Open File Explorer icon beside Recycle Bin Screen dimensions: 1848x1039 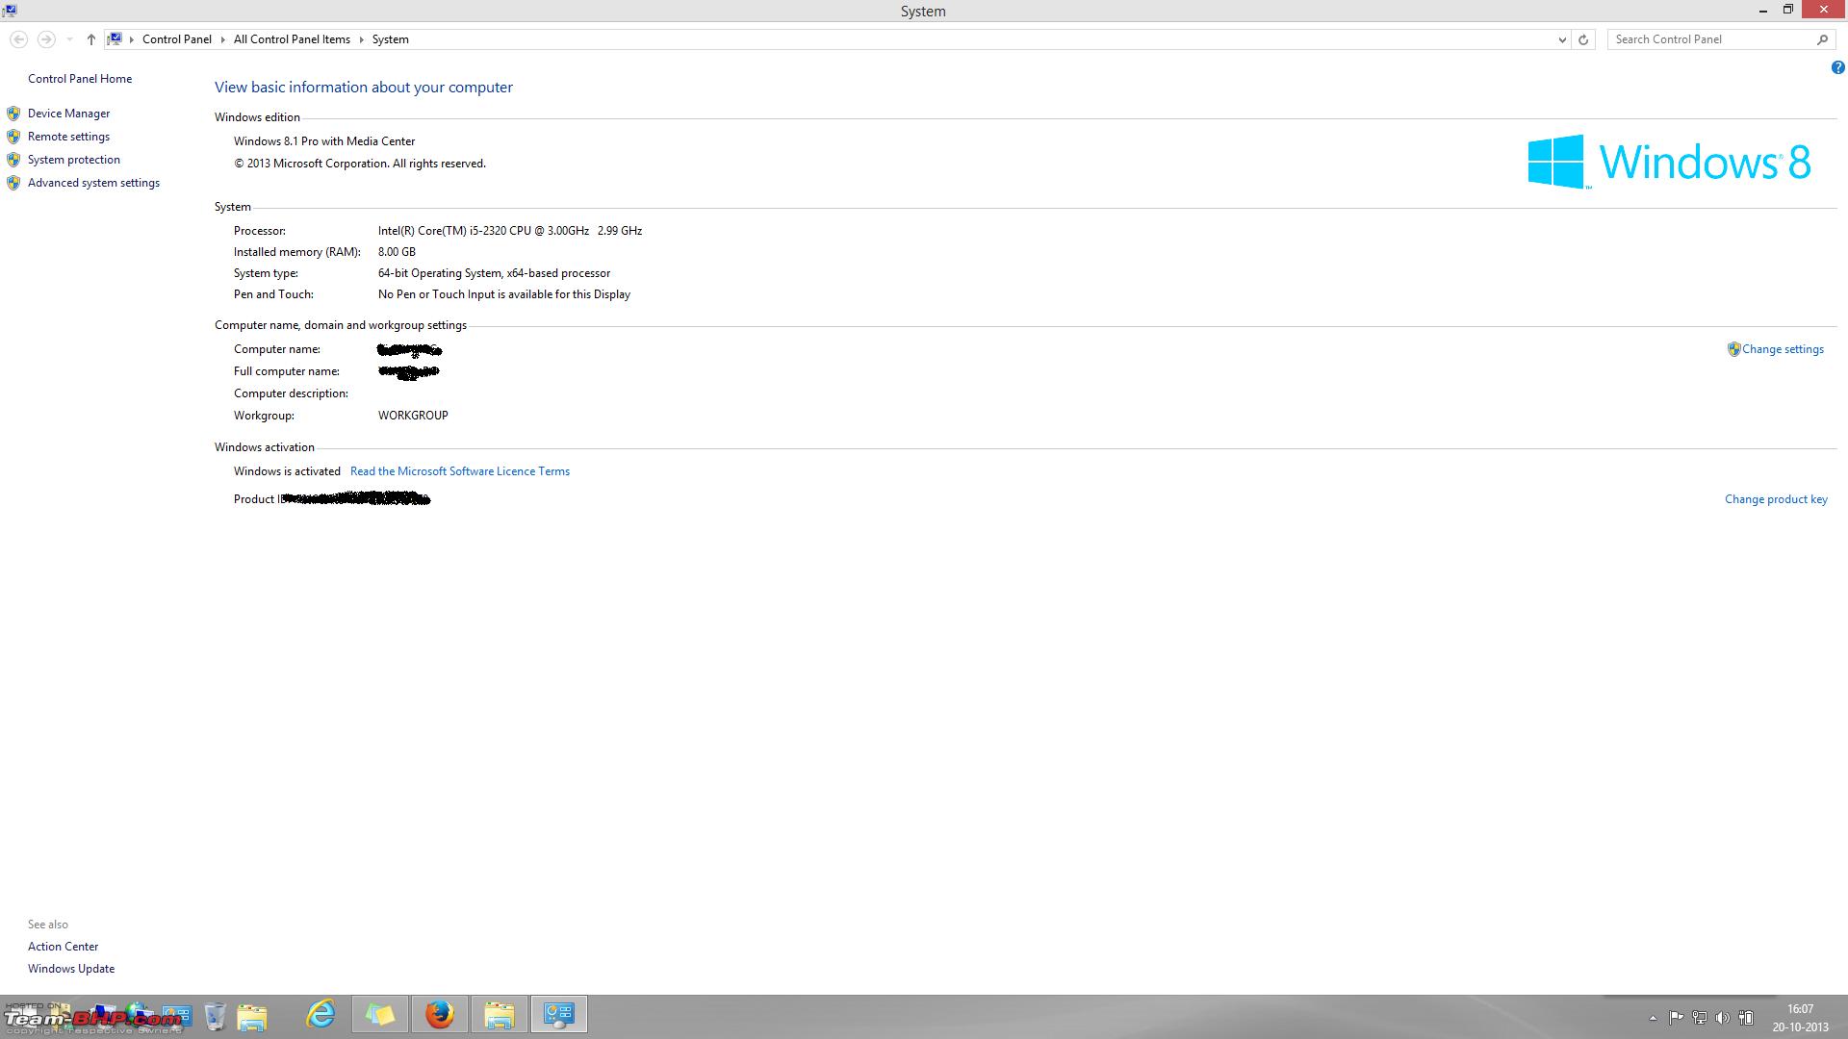point(252,1016)
